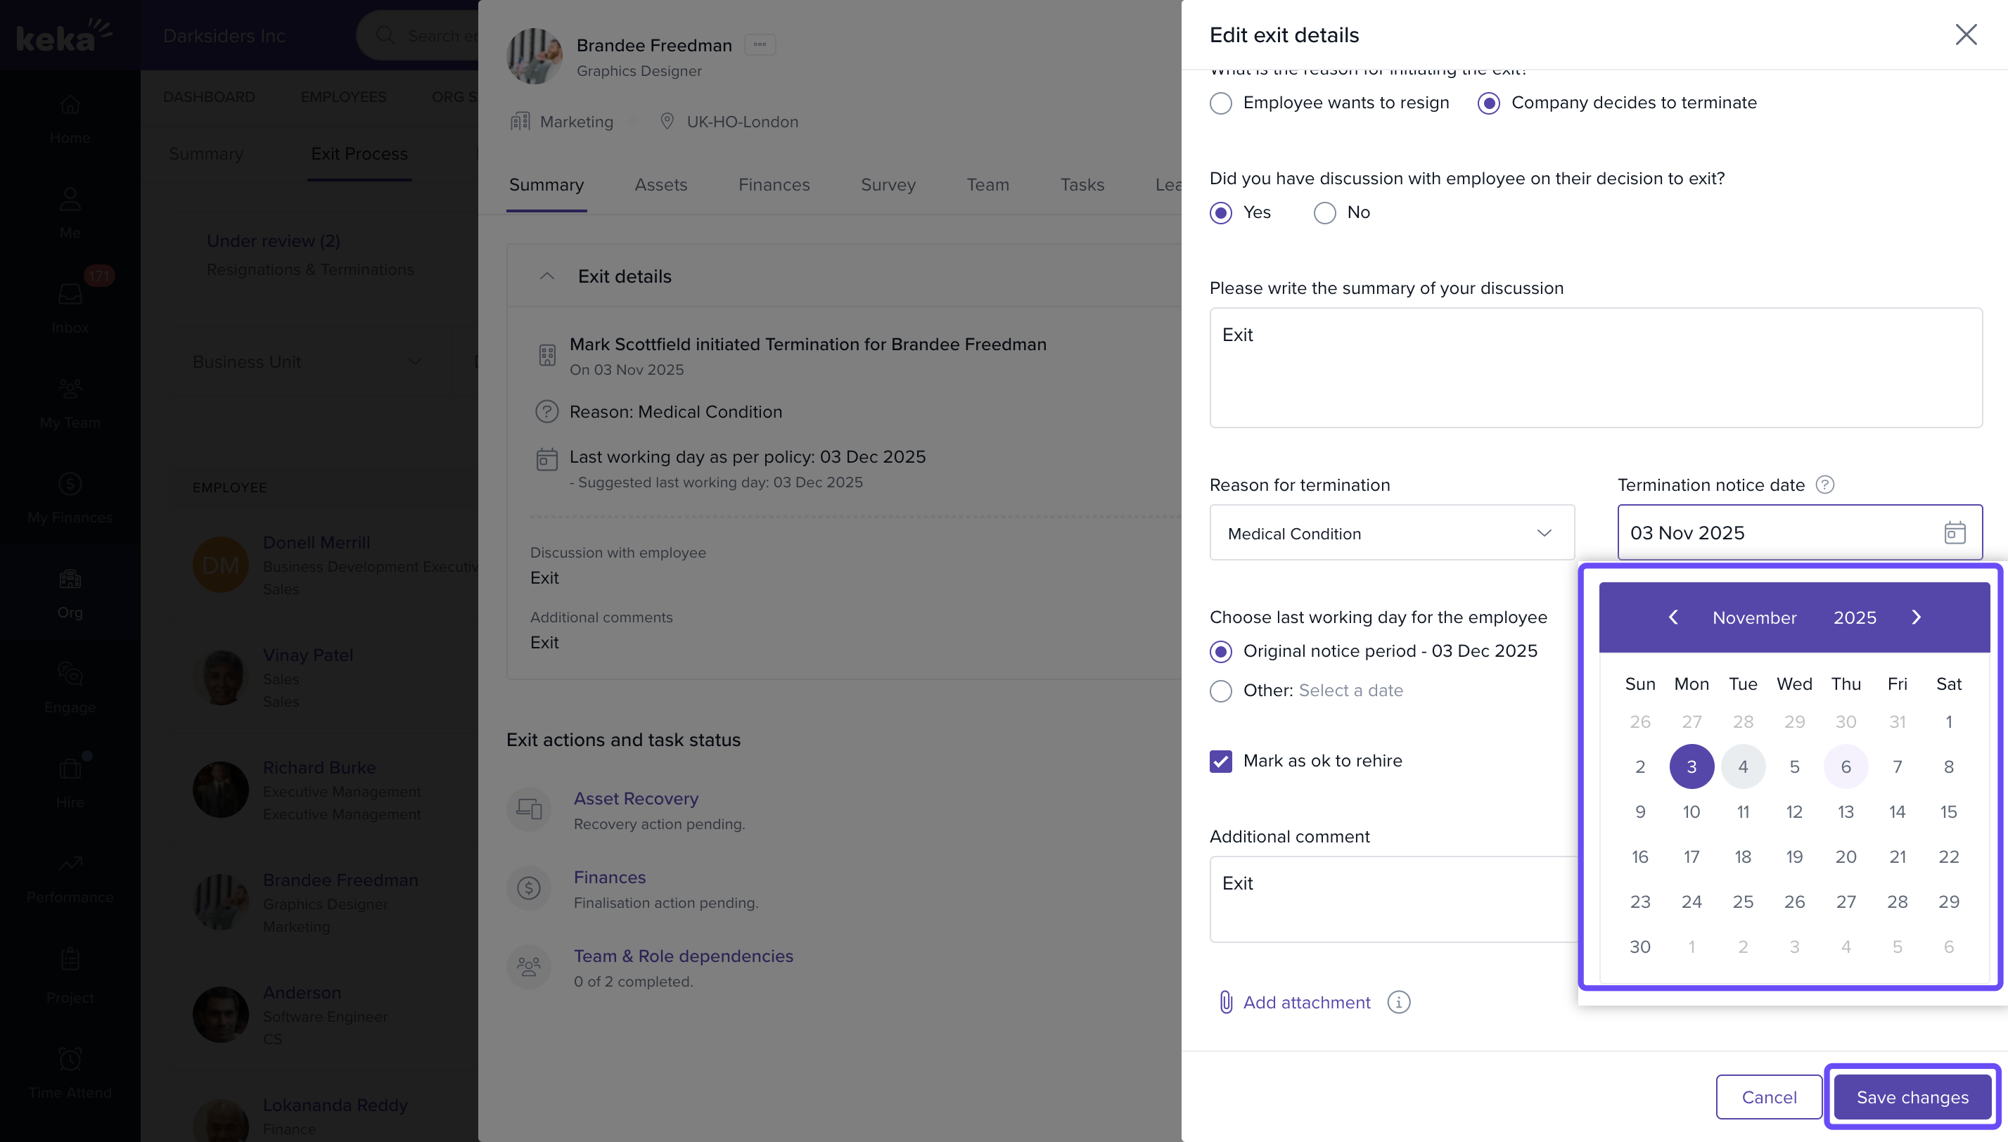This screenshot has height=1142, width=2008.
Task: Select Employee wants to resign option
Action: pos(1220,103)
